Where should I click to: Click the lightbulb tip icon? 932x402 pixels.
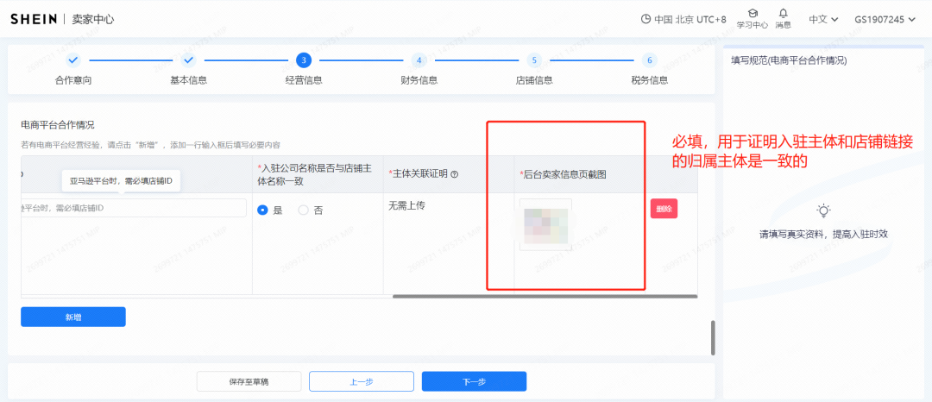tap(823, 210)
